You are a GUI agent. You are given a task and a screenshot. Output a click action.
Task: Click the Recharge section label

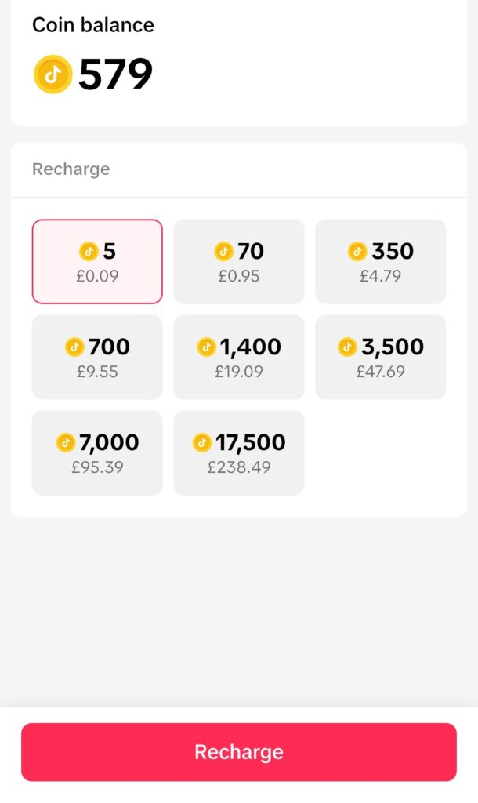click(x=71, y=169)
